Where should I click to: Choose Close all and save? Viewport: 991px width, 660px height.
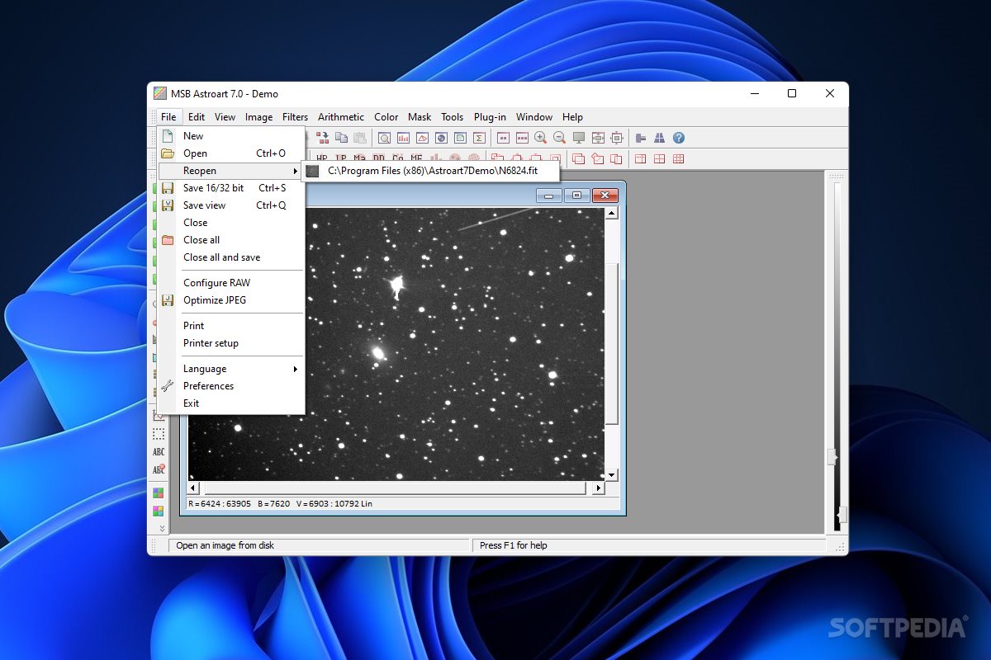[232, 257]
